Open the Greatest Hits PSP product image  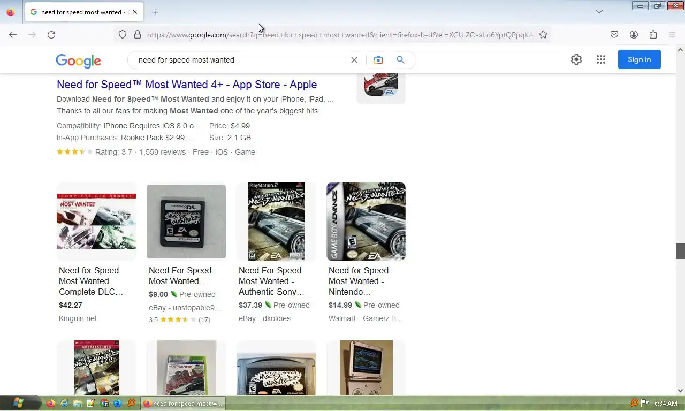[96, 368]
